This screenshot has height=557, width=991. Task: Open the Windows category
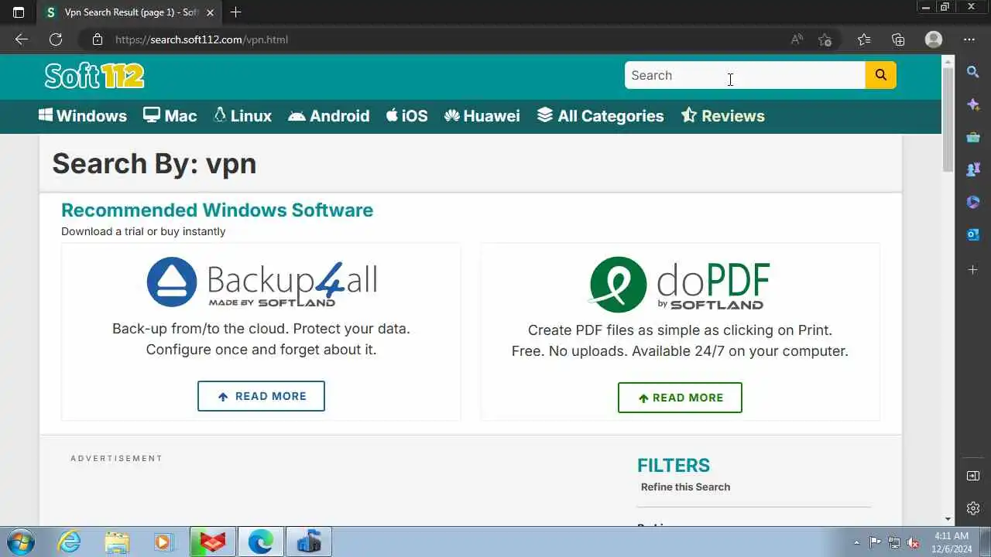pyautogui.click(x=83, y=116)
